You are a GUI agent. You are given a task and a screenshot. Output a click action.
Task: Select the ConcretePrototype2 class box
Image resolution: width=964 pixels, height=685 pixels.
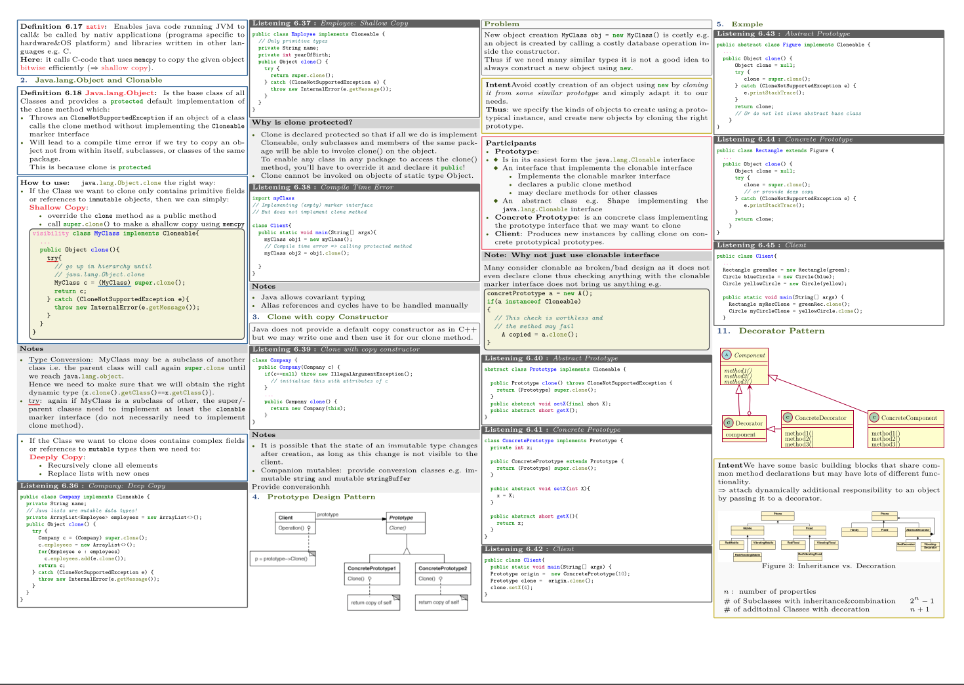(443, 573)
